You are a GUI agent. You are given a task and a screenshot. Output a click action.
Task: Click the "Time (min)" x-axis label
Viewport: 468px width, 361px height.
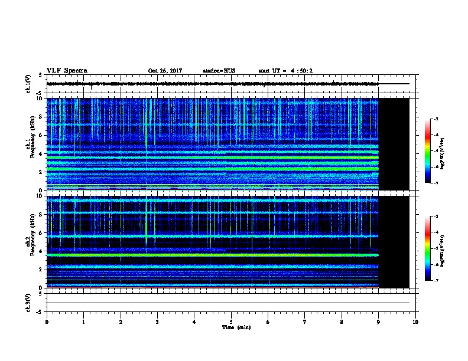tap(236, 327)
